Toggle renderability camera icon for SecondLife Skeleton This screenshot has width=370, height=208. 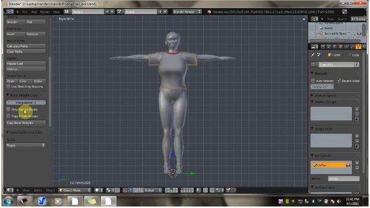360,34
